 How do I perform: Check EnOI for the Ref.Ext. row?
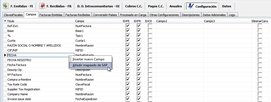point(150,26)
